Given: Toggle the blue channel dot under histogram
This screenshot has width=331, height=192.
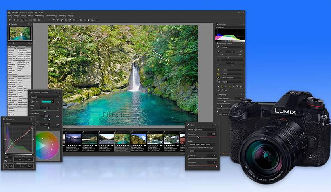Looking at the screenshot, I should 227,41.
